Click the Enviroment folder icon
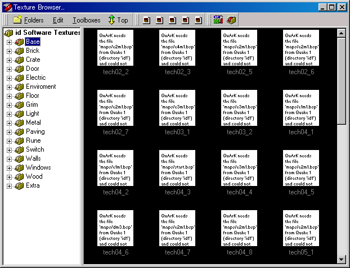 point(19,87)
